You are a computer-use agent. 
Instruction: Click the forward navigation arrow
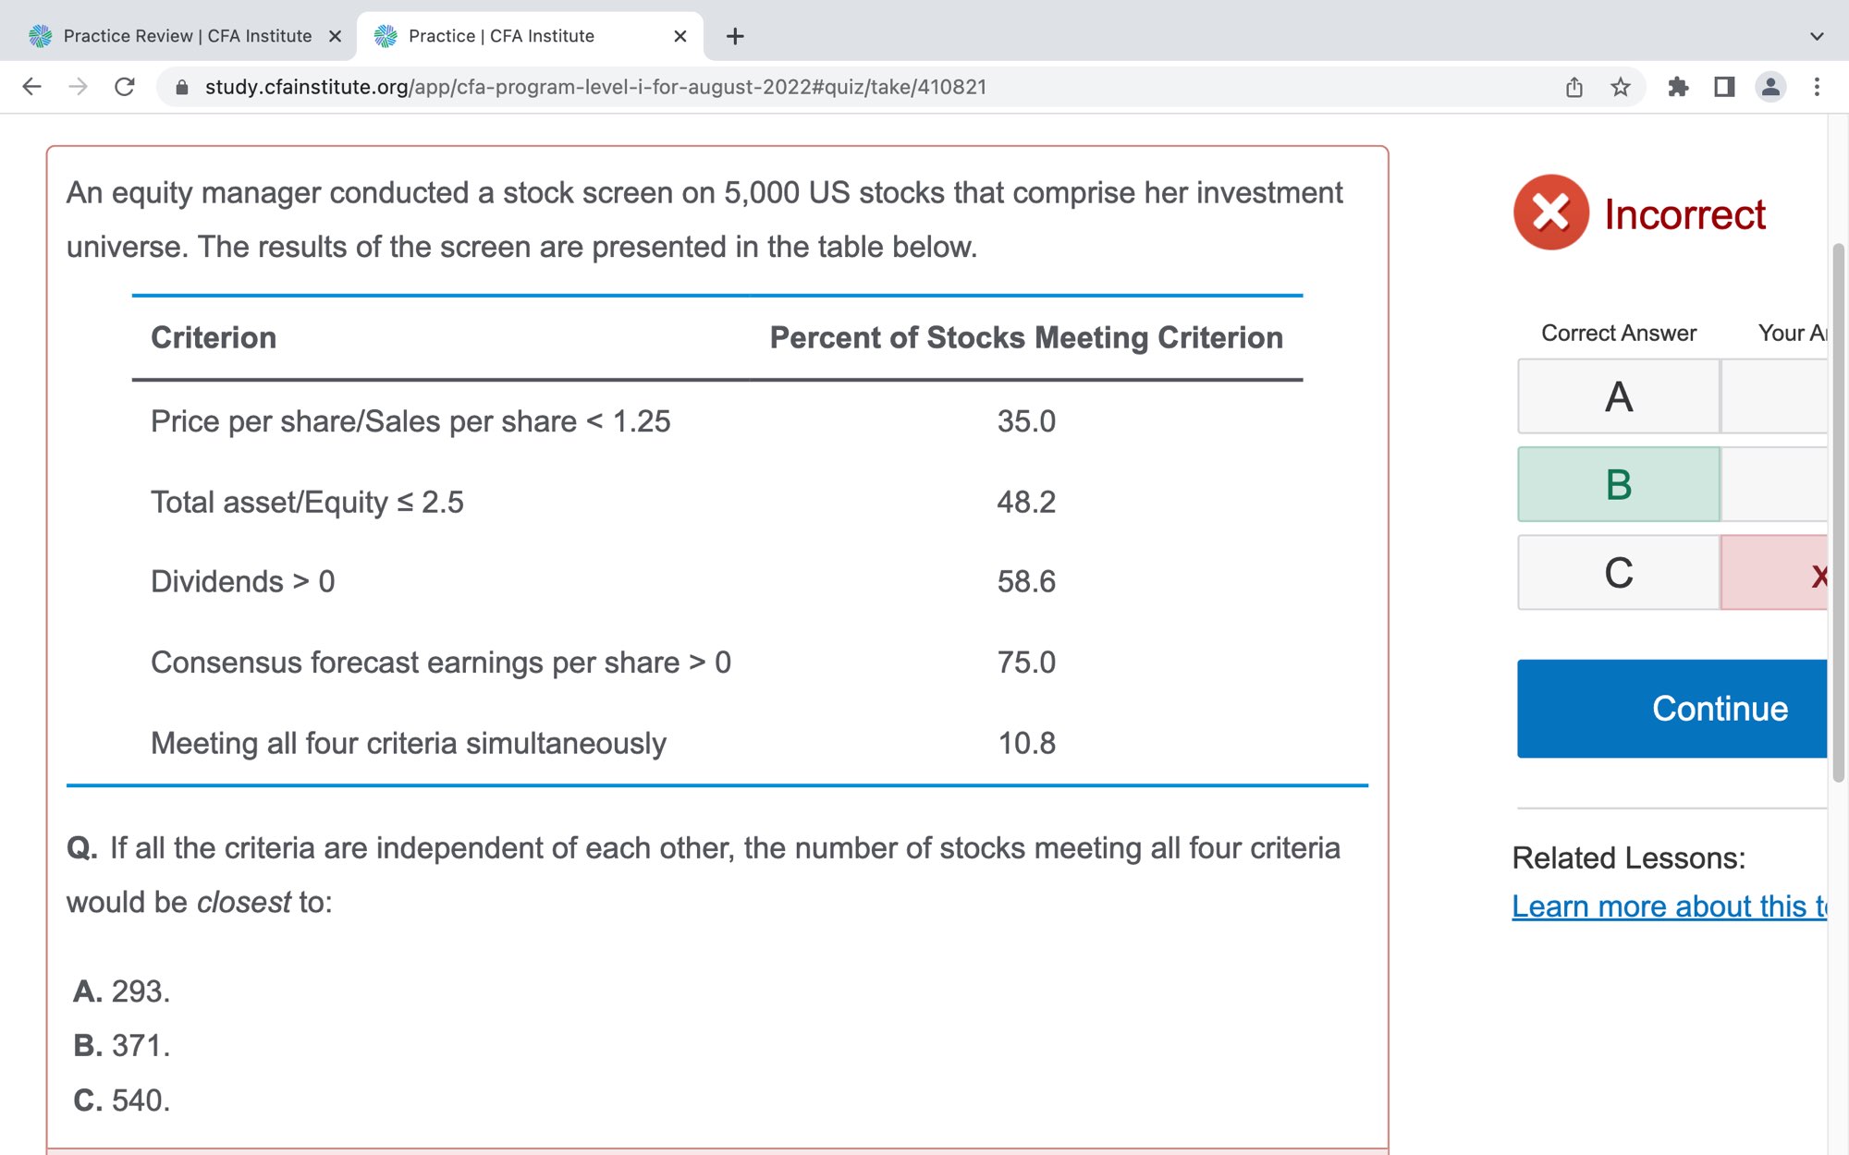coord(79,87)
